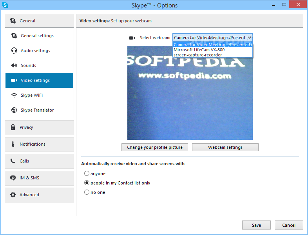This screenshot has height=235, width=308.
Task: Open Webcam settings
Action: tap(225, 147)
